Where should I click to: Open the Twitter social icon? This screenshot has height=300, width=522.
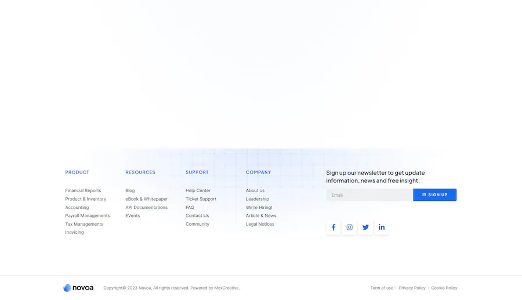coord(365,227)
